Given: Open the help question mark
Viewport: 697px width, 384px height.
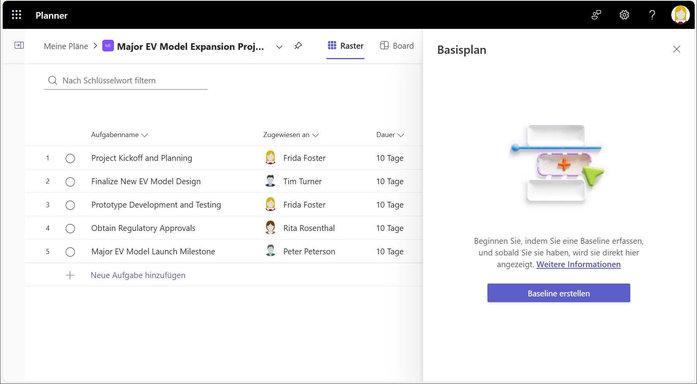Looking at the screenshot, I should point(652,15).
